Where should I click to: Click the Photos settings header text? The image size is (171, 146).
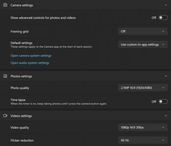[21, 76]
